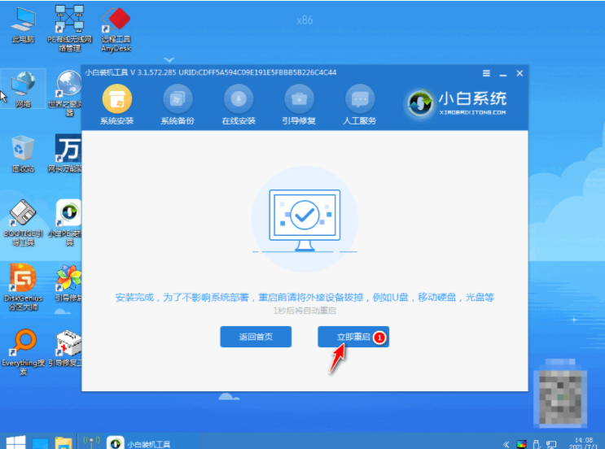Viewport: 605px width, 449px height.
Task: Expand hidden tray icons chevron
Action: pos(506,444)
